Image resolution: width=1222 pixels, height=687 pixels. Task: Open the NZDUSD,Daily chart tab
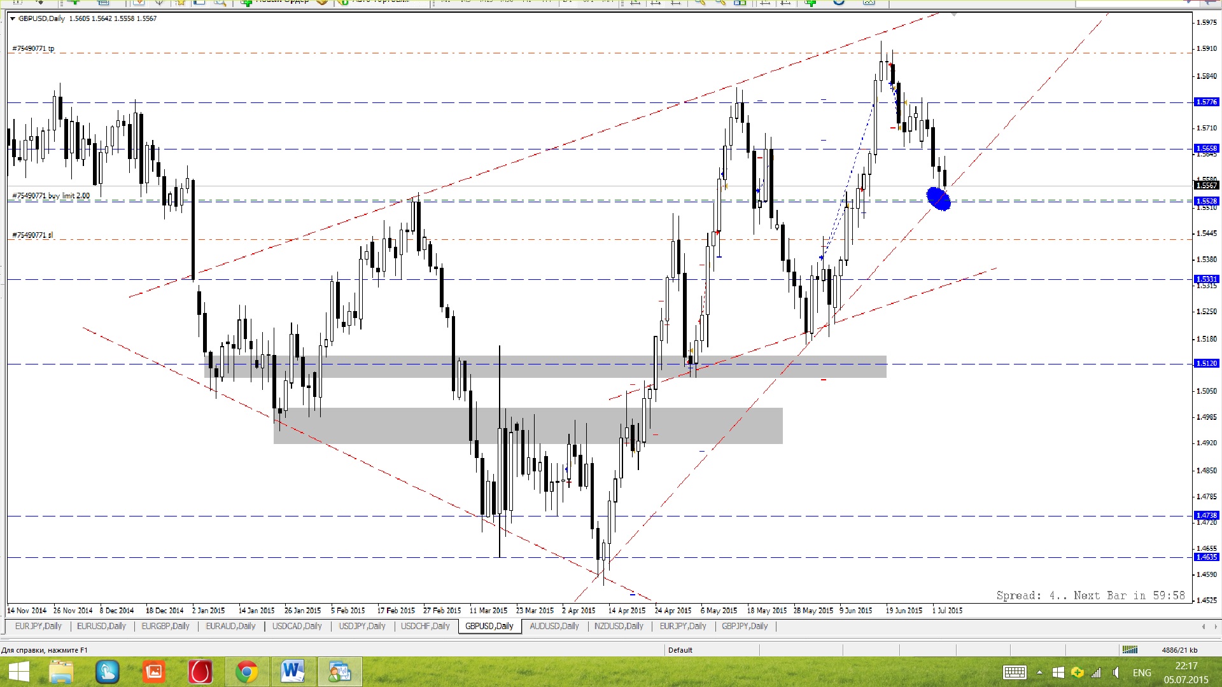[x=619, y=626]
